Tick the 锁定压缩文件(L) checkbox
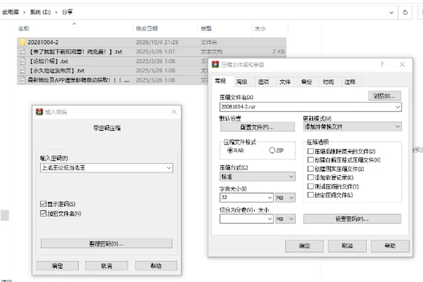Viewport: 423px width, 282px height. (x=311, y=195)
